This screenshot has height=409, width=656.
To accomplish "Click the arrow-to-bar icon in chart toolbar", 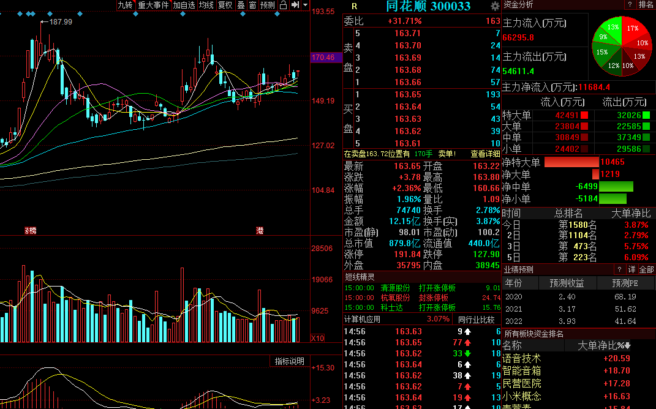I will tap(295, 5).
